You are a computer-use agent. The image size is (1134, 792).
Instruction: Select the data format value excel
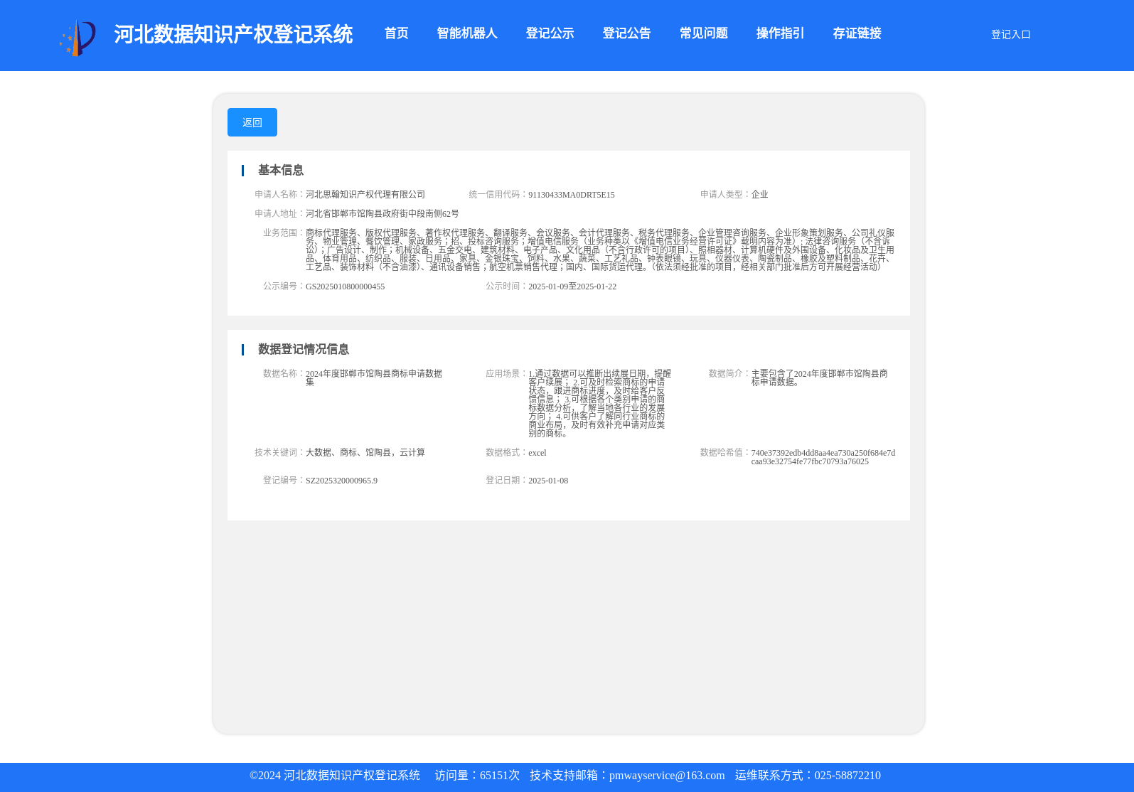point(537,453)
